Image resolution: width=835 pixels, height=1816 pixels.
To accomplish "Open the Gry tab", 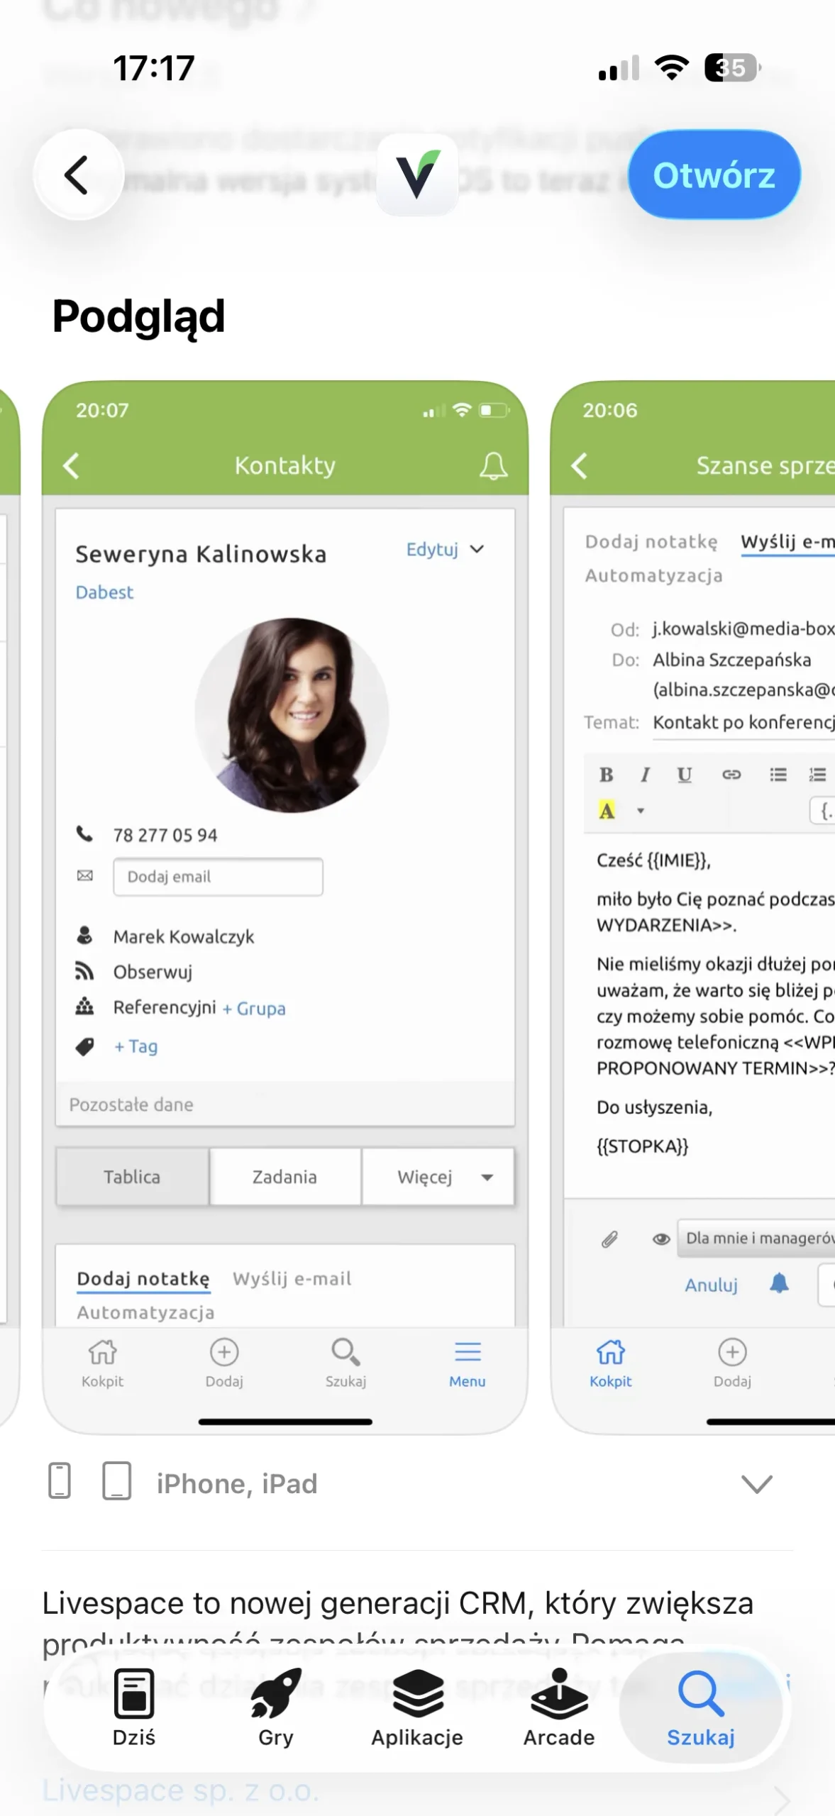I will 275,1709.
